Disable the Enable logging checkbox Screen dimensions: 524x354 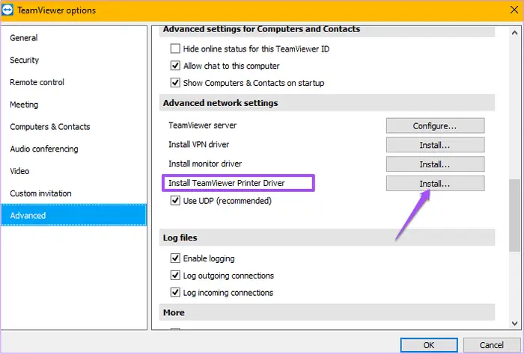pos(175,258)
